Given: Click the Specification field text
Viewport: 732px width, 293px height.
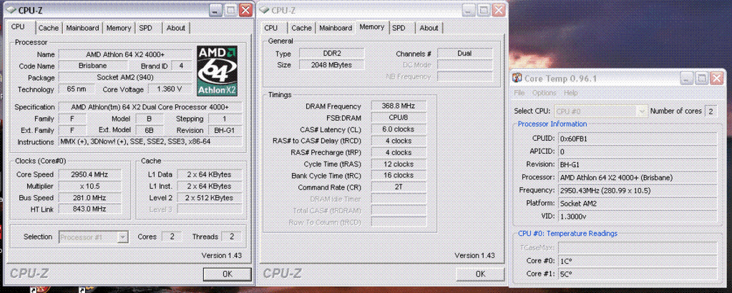Looking at the screenshot, I should 150,107.
